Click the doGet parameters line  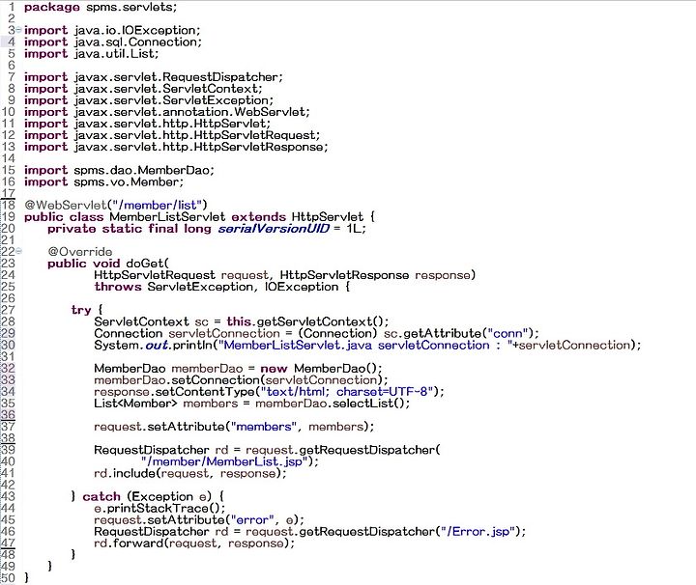(x=284, y=275)
